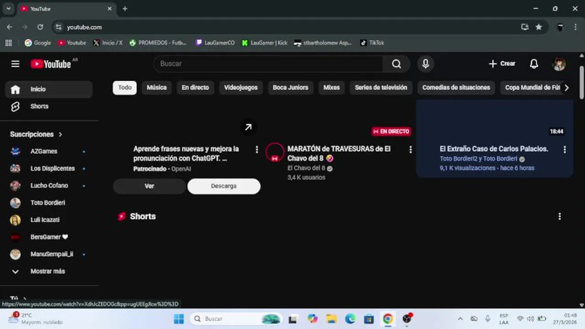
Task: Click the Descarga button on the ad
Action: tap(224, 186)
